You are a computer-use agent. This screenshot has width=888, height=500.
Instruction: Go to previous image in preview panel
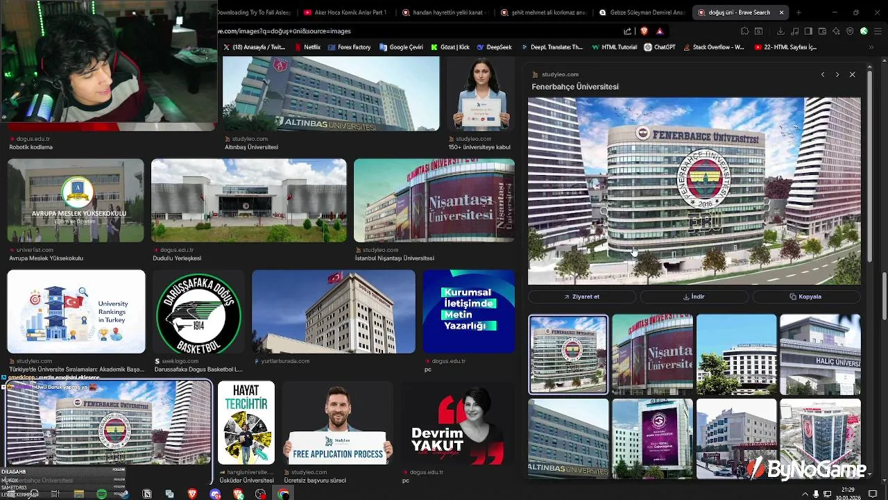click(823, 74)
